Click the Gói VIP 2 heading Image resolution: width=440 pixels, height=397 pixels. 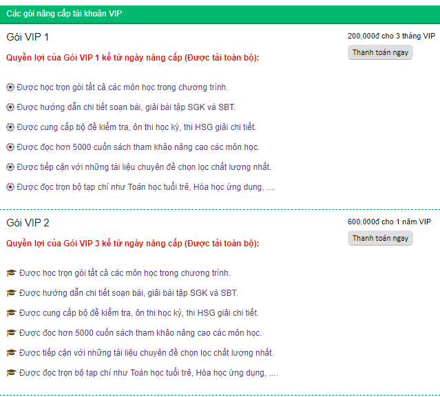click(28, 223)
